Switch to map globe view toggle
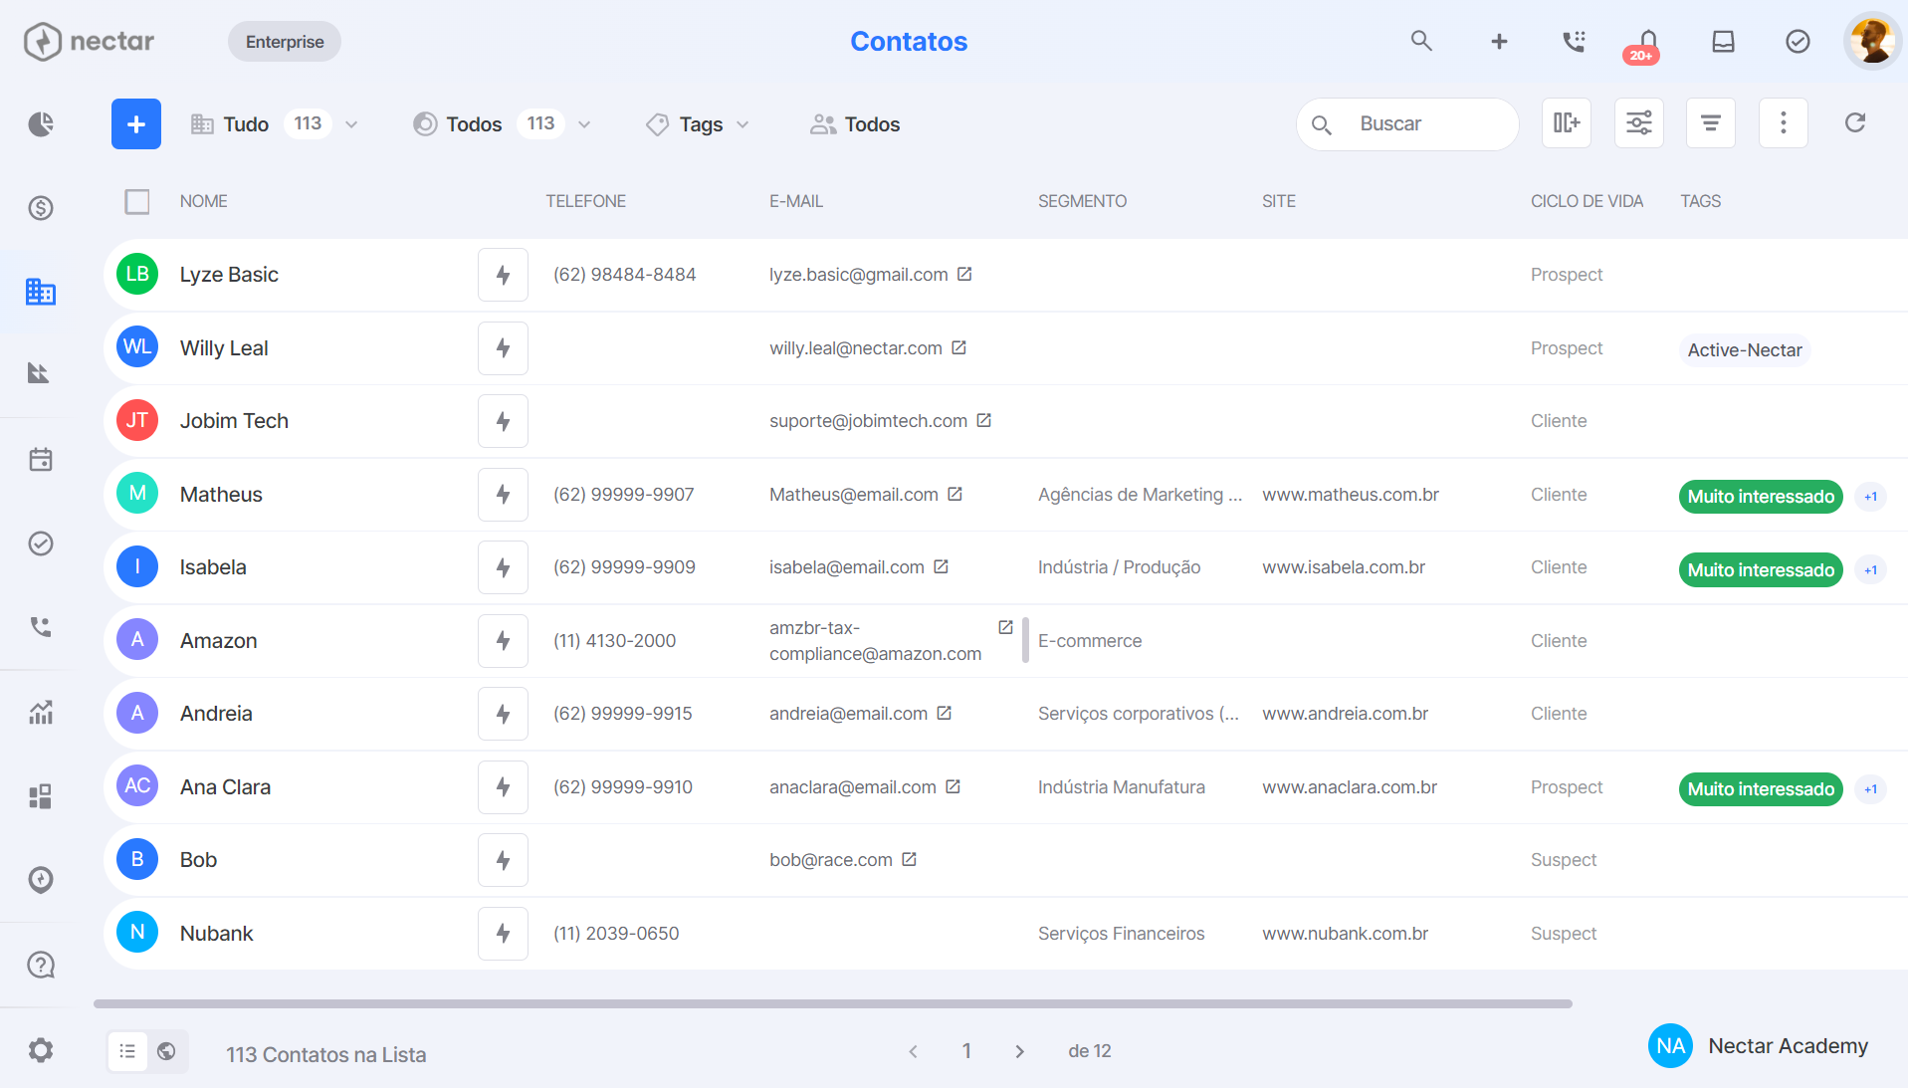The width and height of the screenshot is (1908, 1088). [167, 1051]
